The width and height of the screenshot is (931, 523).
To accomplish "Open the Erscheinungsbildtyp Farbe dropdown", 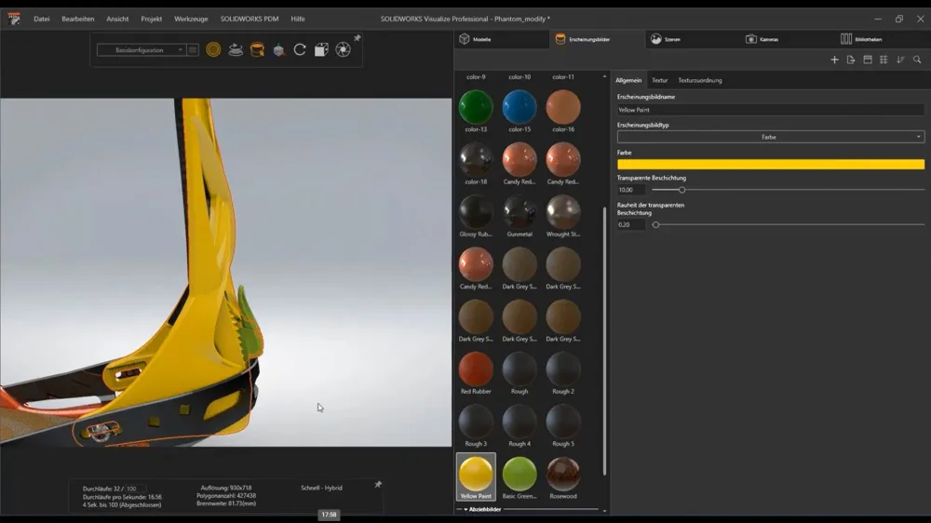I will tap(771, 137).
